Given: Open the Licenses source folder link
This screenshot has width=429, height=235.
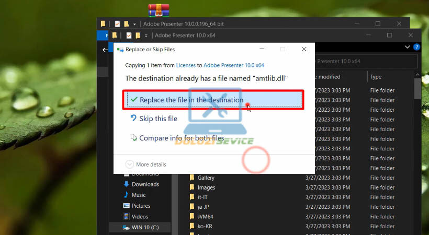Looking at the screenshot, I should pos(186,65).
